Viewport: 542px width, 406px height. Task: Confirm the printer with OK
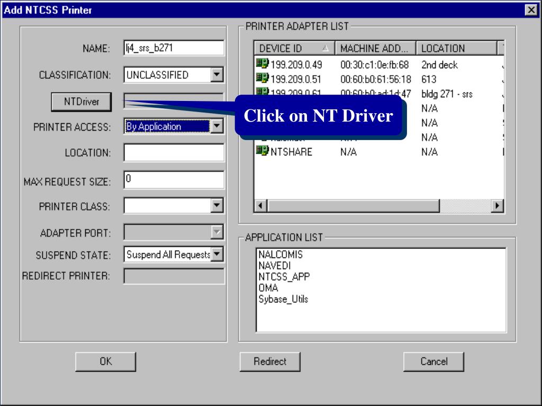point(105,362)
